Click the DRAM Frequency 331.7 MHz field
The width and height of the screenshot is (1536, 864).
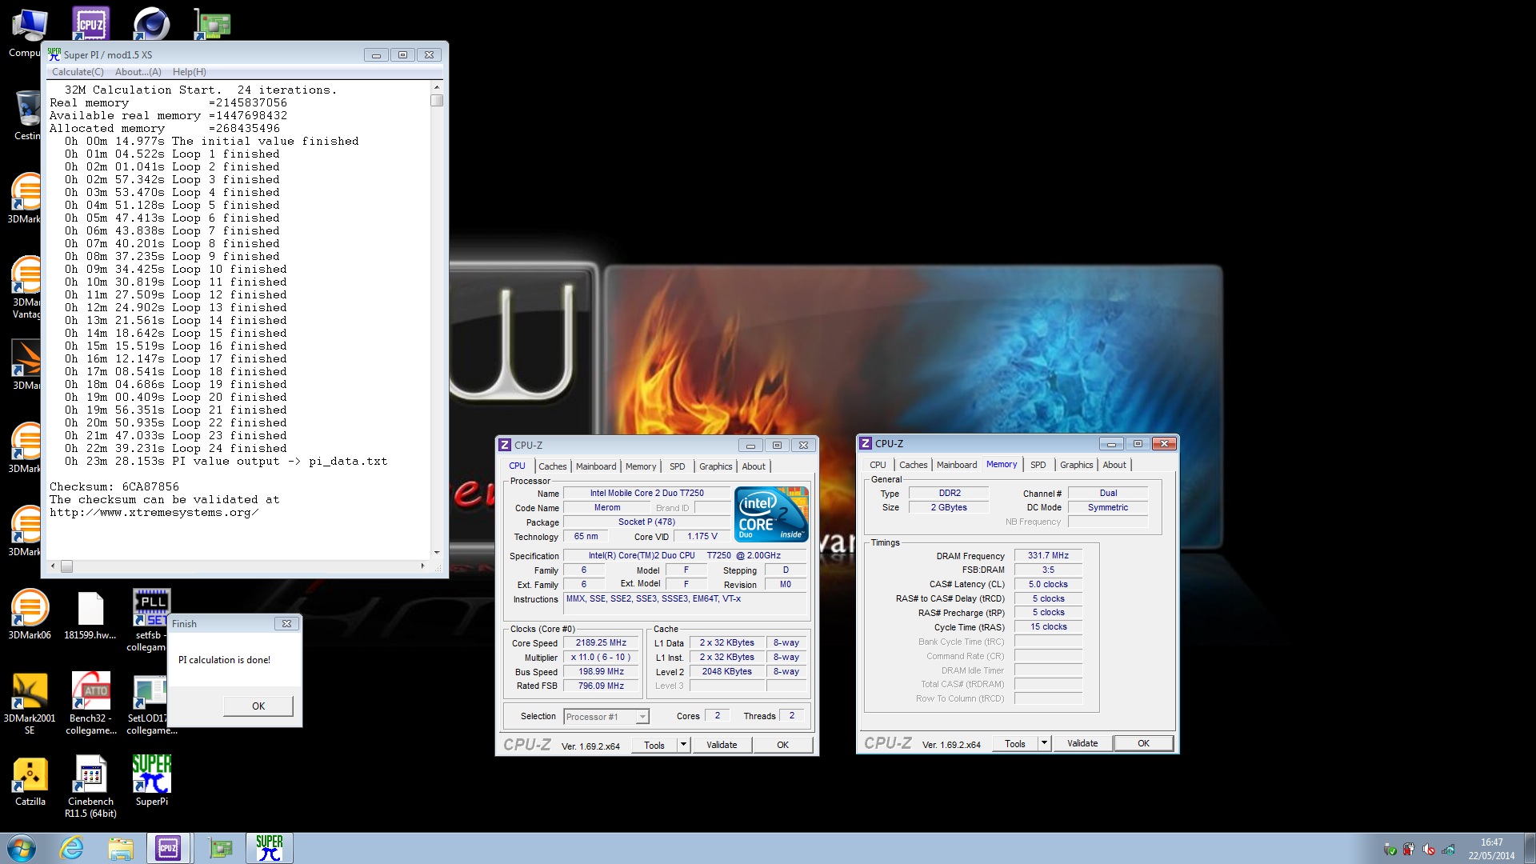coord(1048,555)
